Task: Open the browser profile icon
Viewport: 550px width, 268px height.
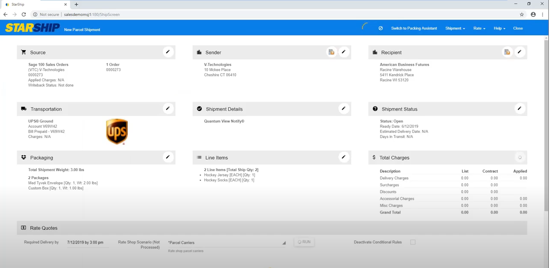Action: click(533, 15)
